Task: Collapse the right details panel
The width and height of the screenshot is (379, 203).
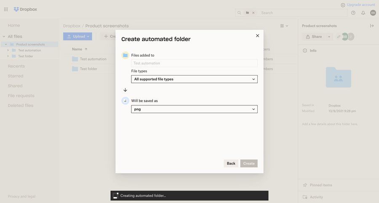Action: click(372, 26)
